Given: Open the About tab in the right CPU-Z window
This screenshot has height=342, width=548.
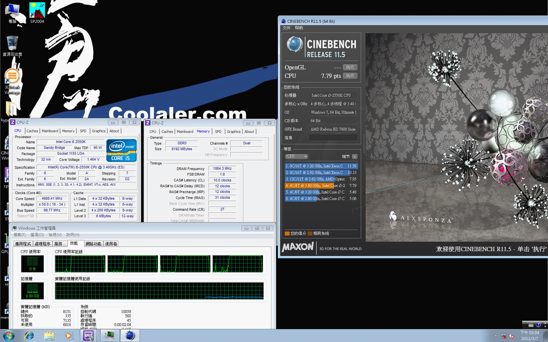Looking at the screenshot, I should click(x=249, y=132).
